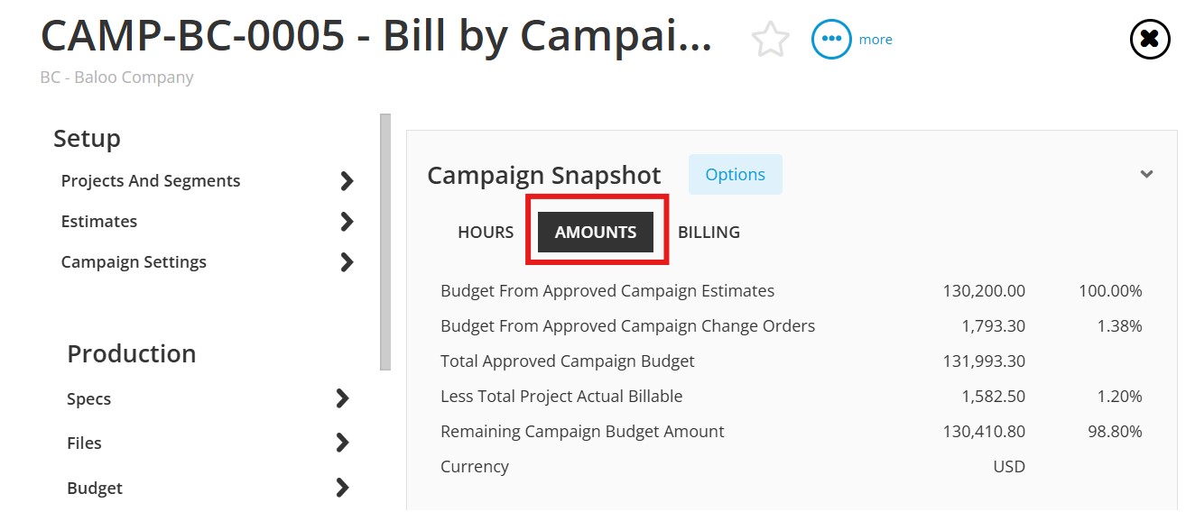This screenshot has height=512, width=1195.
Task: Click the Budget chevron arrow
Action: click(342, 488)
